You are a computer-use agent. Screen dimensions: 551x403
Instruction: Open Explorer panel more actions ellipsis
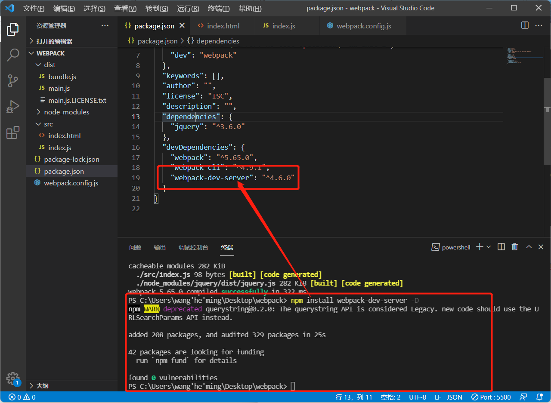[x=105, y=26]
